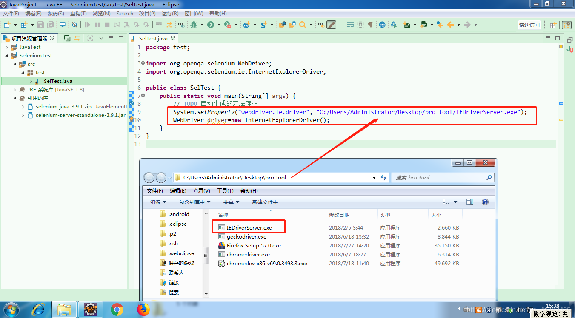The height and width of the screenshot is (318, 575).
Task: Click the Last Edit Location icon
Action: tap(440, 25)
